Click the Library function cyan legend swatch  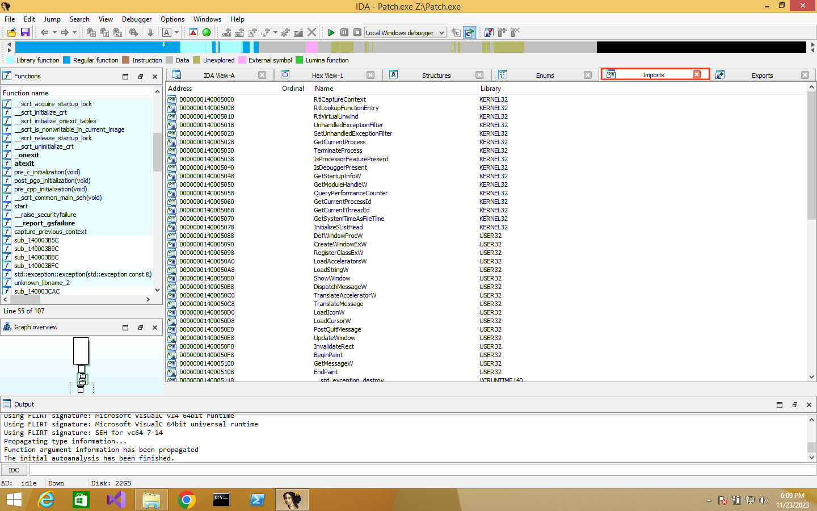point(10,60)
